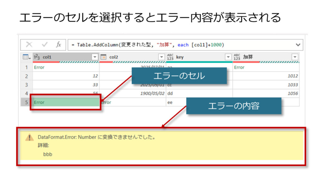
Task: Click the key column ABC123 type icon
Action: coord(170,57)
